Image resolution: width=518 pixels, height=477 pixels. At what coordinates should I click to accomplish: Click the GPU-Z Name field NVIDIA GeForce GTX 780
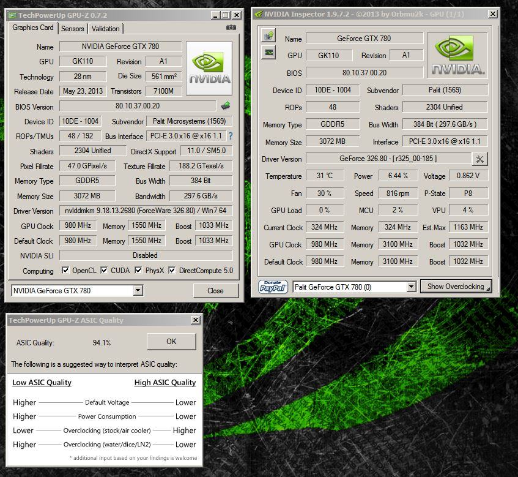pos(120,47)
